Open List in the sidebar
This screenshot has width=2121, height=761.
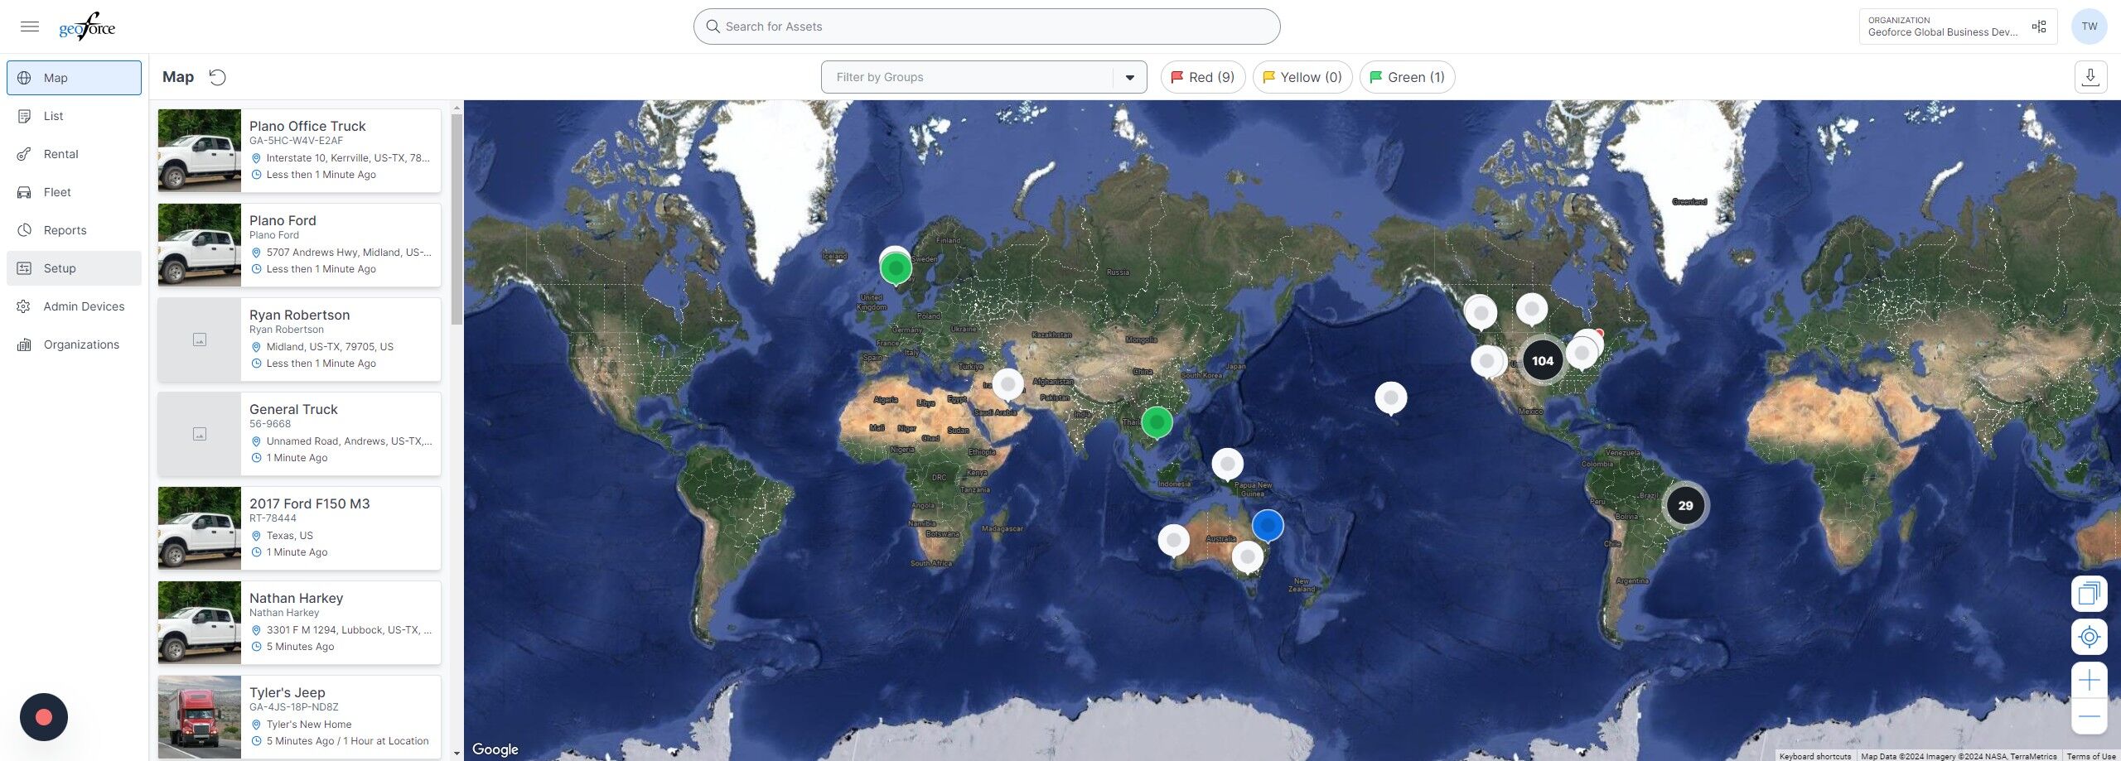74,116
